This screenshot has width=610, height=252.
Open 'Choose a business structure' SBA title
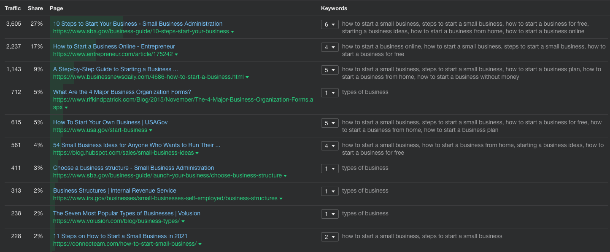[x=133, y=168]
